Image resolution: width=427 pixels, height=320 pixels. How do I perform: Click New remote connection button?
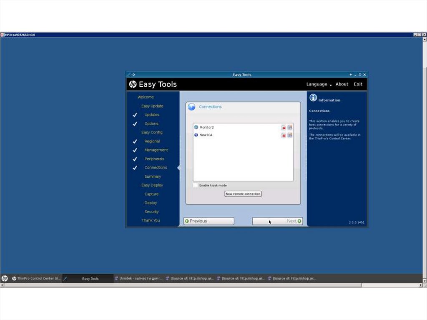tap(243, 194)
